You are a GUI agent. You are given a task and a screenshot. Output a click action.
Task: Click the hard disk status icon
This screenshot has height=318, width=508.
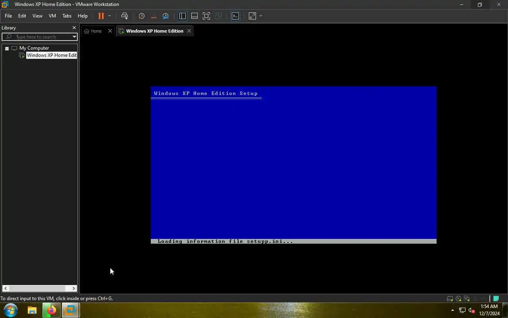coord(450,299)
